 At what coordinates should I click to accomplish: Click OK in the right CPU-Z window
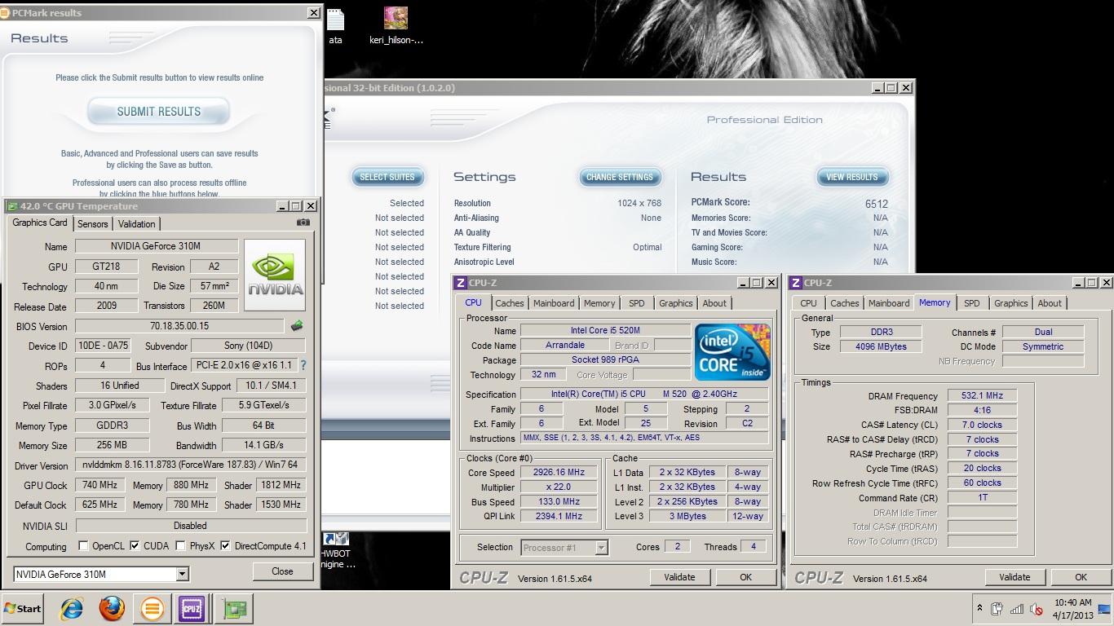pyautogui.click(x=1081, y=577)
